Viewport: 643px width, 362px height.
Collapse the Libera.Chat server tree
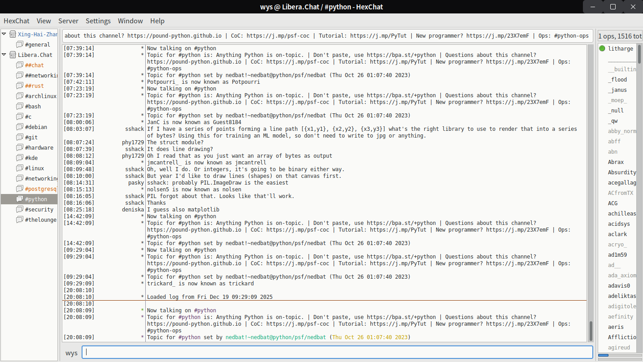[x=4, y=55]
